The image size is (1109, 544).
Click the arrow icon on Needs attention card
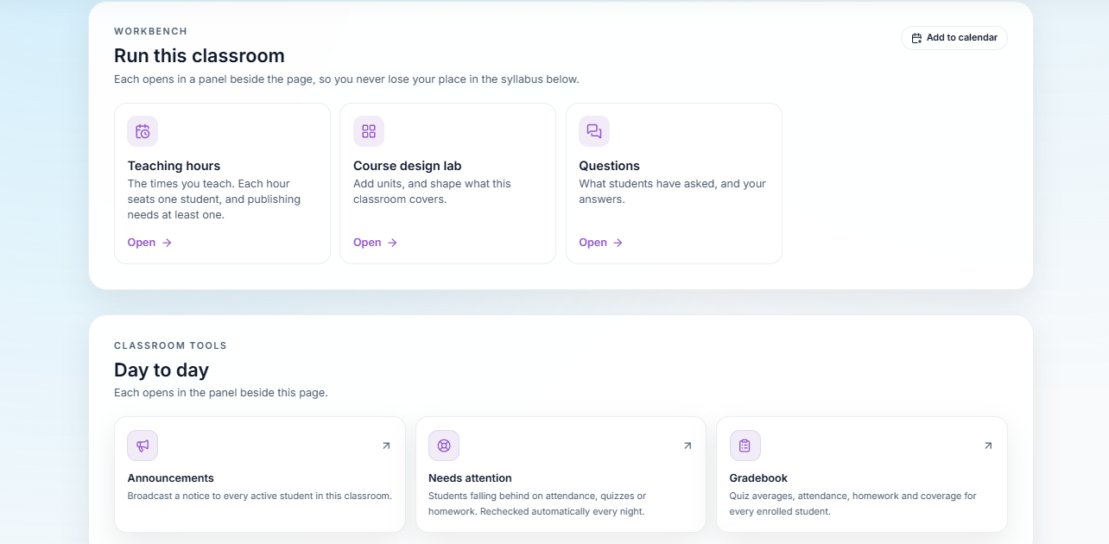coord(688,446)
